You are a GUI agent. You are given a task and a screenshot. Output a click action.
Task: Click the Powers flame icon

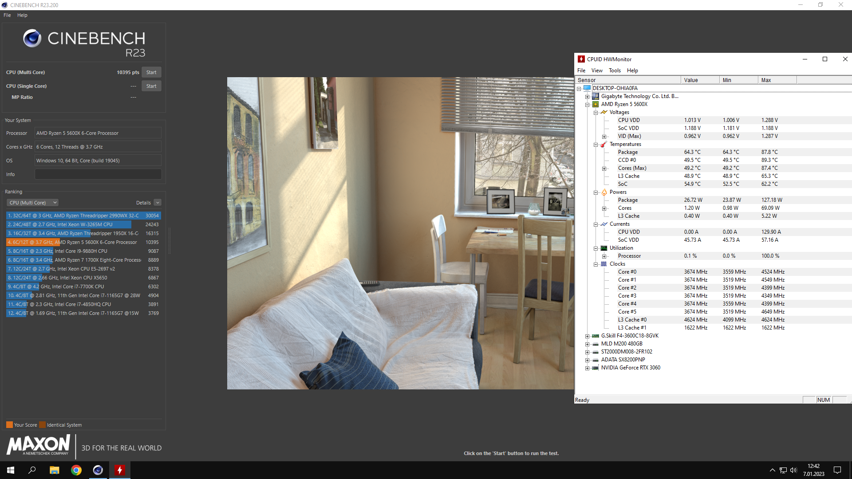(x=604, y=192)
